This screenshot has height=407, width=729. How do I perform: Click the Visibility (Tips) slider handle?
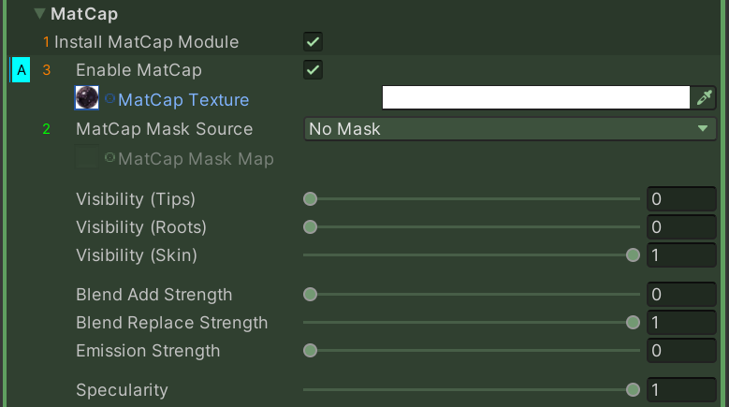(311, 199)
